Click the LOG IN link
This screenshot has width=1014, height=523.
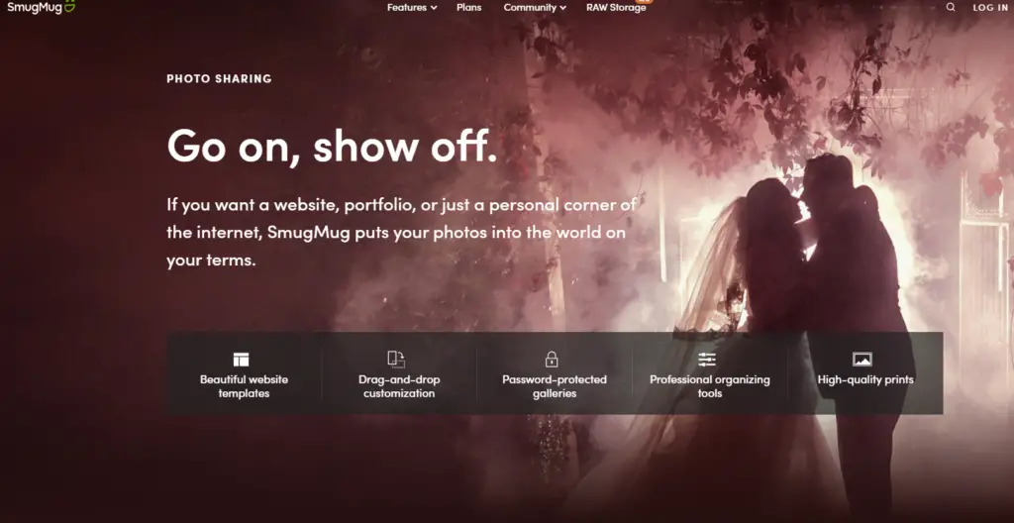(990, 8)
